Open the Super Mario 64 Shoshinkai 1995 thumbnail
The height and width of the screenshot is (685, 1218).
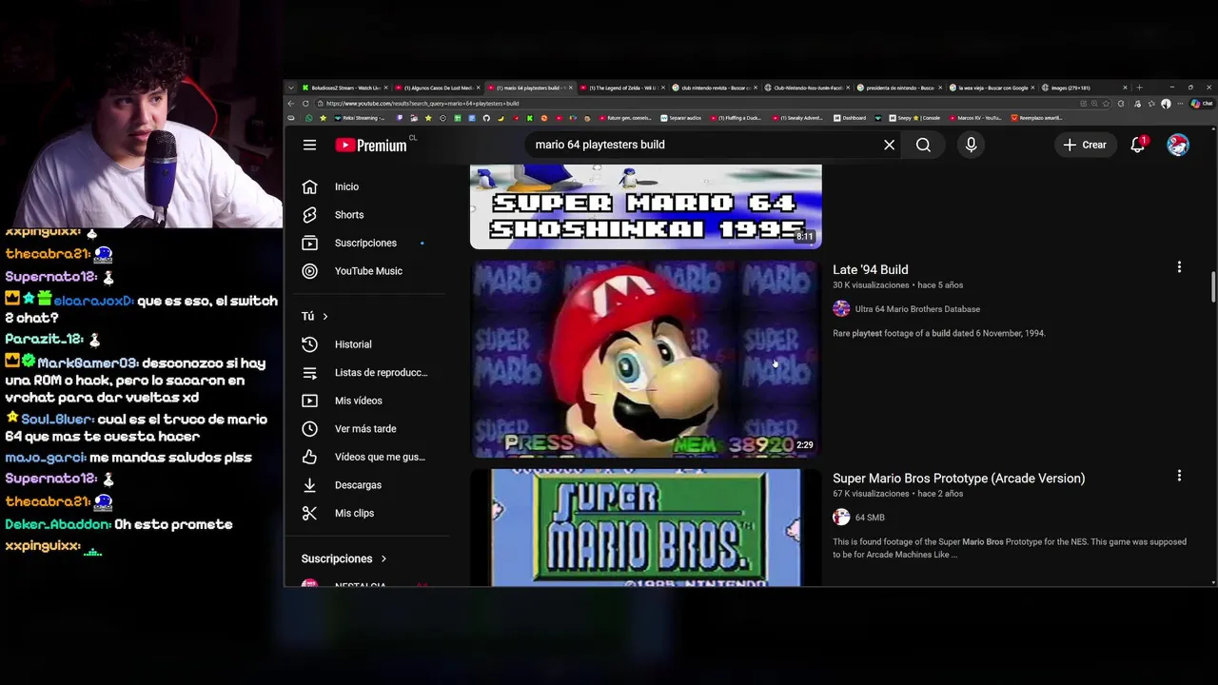[645, 206]
